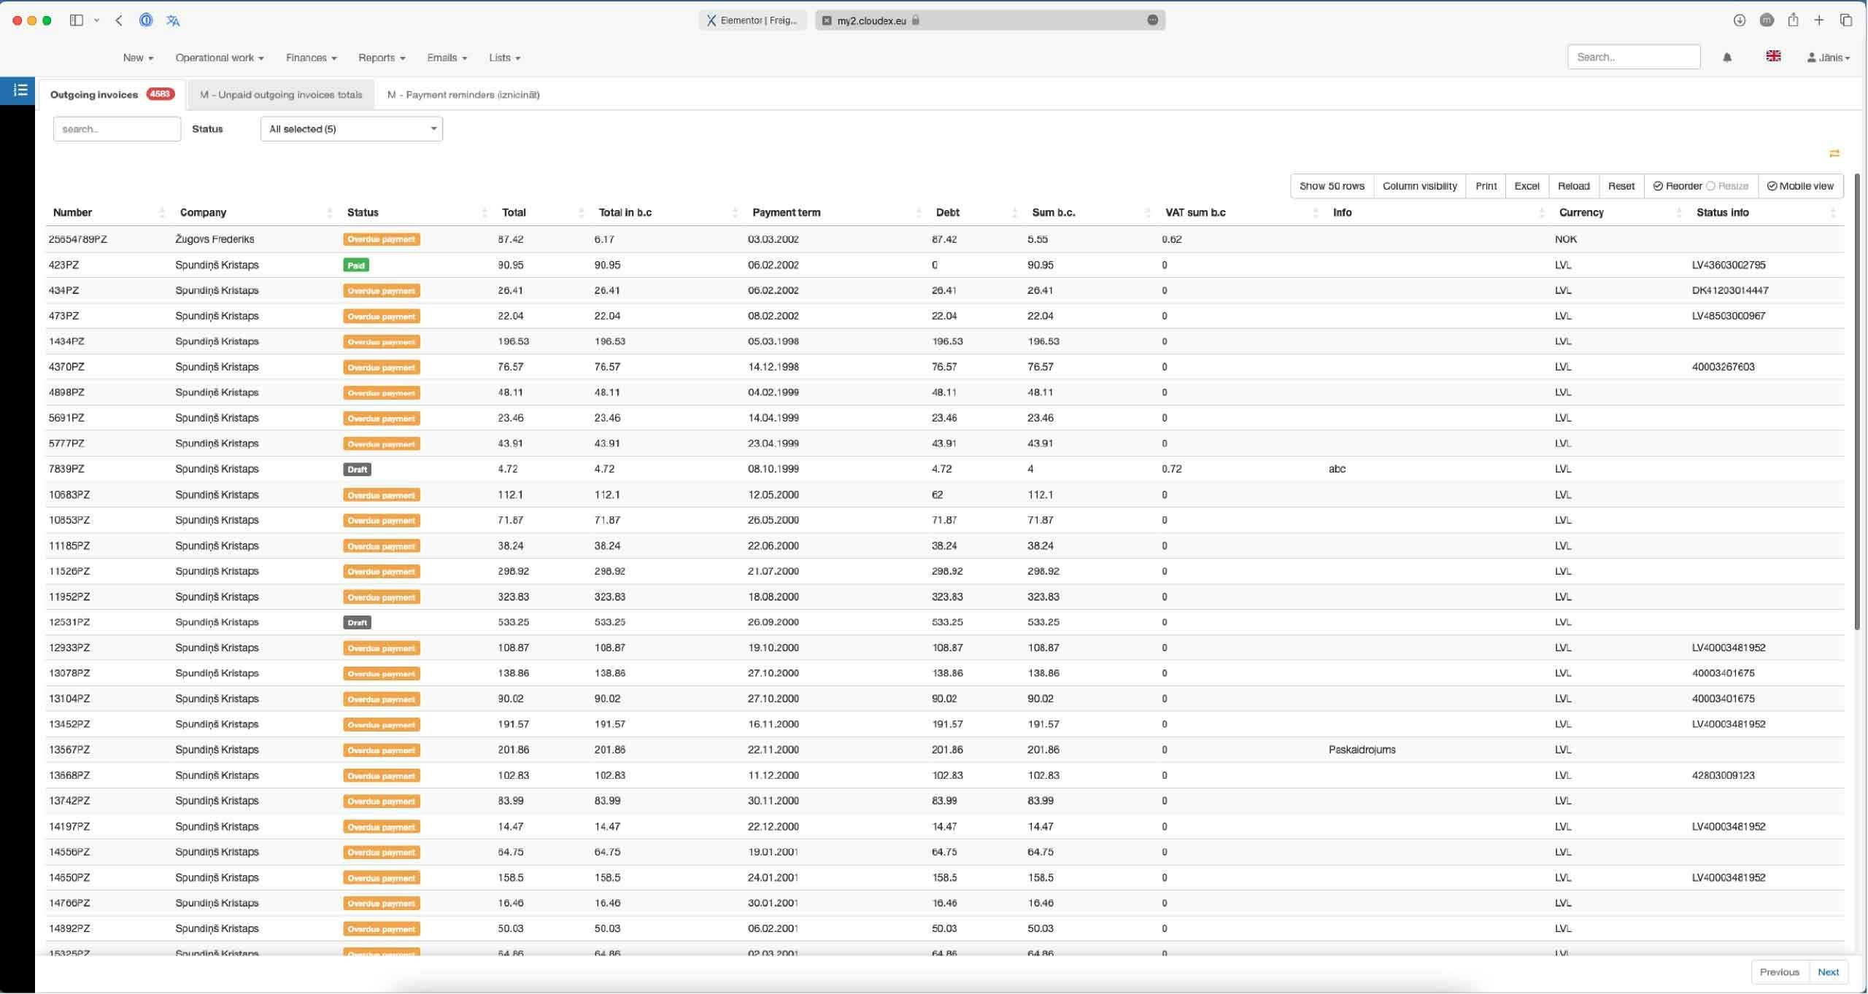Expand the Finances menu

[x=311, y=58]
